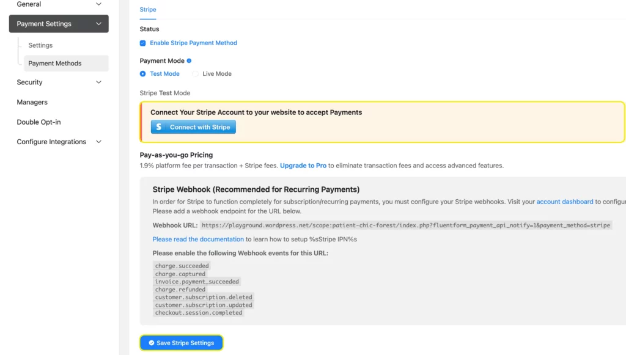Screen dimensions: 626x355
Task: Click the invoice.payment_succeeded event text
Action: pos(197,282)
